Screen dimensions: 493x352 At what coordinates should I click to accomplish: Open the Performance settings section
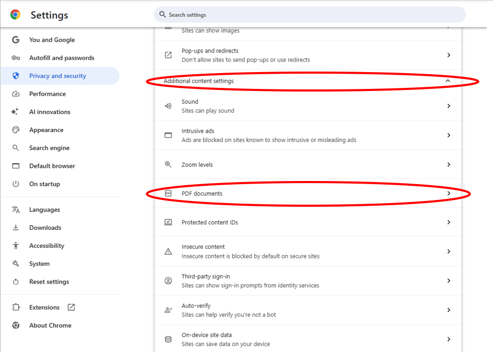click(47, 94)
